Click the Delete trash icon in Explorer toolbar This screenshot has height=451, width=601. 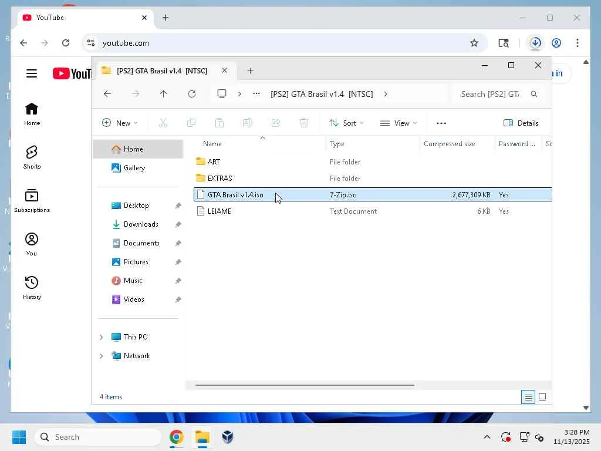[304, 123]
